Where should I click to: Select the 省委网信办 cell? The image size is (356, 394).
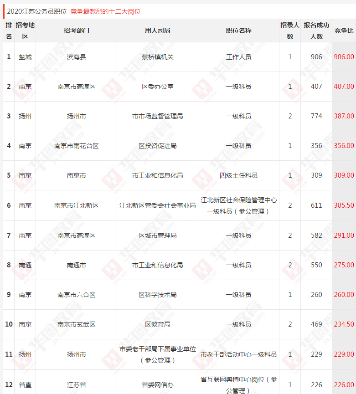pos(157,385)
